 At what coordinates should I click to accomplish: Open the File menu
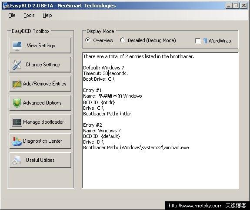(12, 15)
